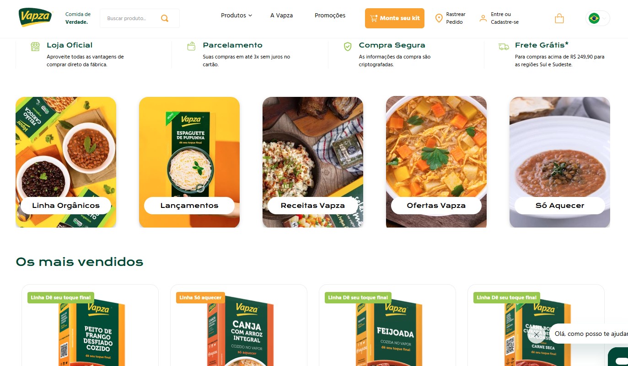This screenshot has width=628, height=366.
Task: Click the Compra Segura shield icon
Action: (x=348, y=46)
